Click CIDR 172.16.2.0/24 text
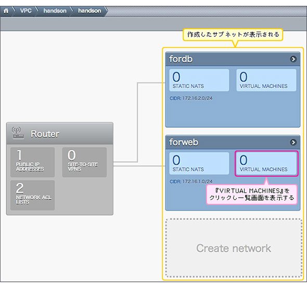The image size is (307, 287). (191, 98)
